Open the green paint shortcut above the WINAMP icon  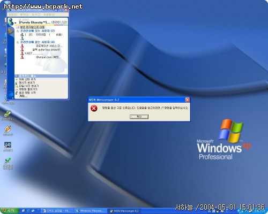[8, 116]
